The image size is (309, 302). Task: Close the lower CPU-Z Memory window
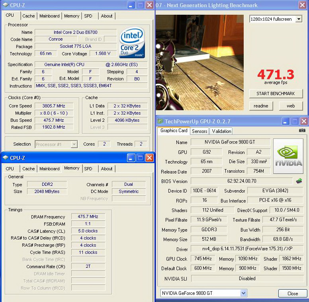click(x=149, y=158)
